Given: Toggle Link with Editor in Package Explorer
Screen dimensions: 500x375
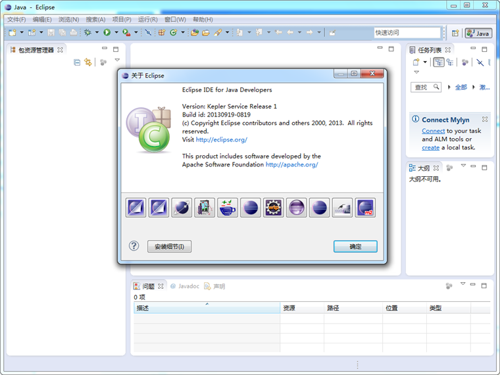Looking at the screenshot, I should 88,63.
